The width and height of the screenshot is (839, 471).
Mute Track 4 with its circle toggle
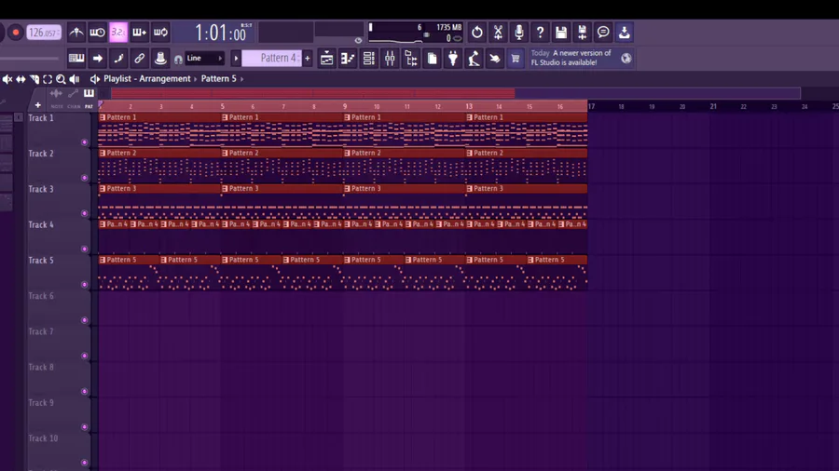pyautogui.click(x=84, y=249)
